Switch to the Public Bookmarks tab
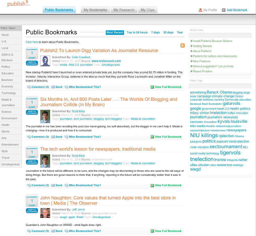Image resolution: width=256 pixels, height=236 pixels. (x=59, y=10)
